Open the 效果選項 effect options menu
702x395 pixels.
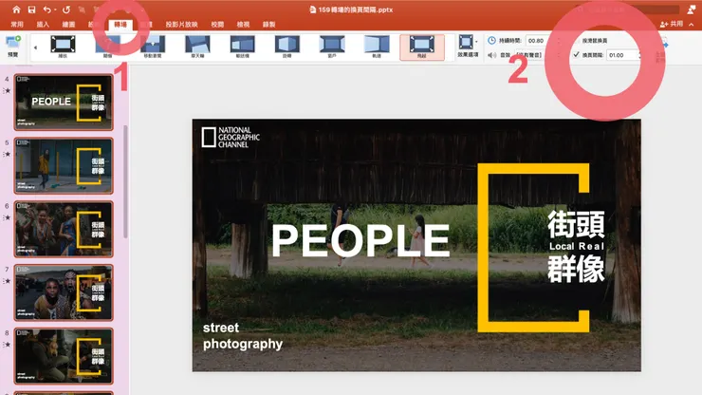[468, 47]
